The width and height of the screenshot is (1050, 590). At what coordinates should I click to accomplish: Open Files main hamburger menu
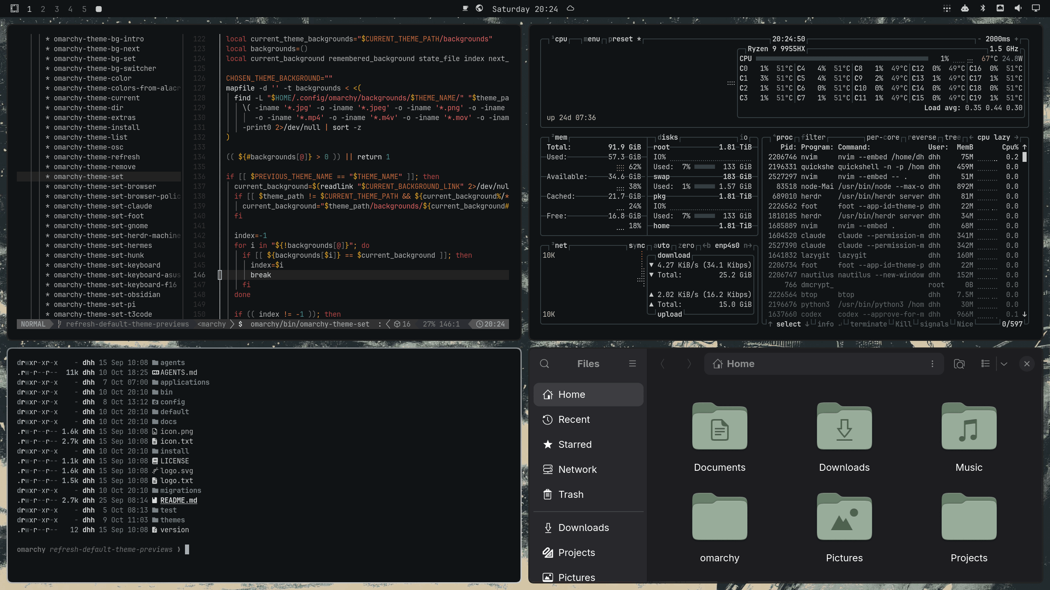(x=632, y=364)
